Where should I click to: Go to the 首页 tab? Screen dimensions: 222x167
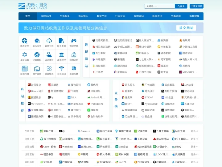[28, 16]
